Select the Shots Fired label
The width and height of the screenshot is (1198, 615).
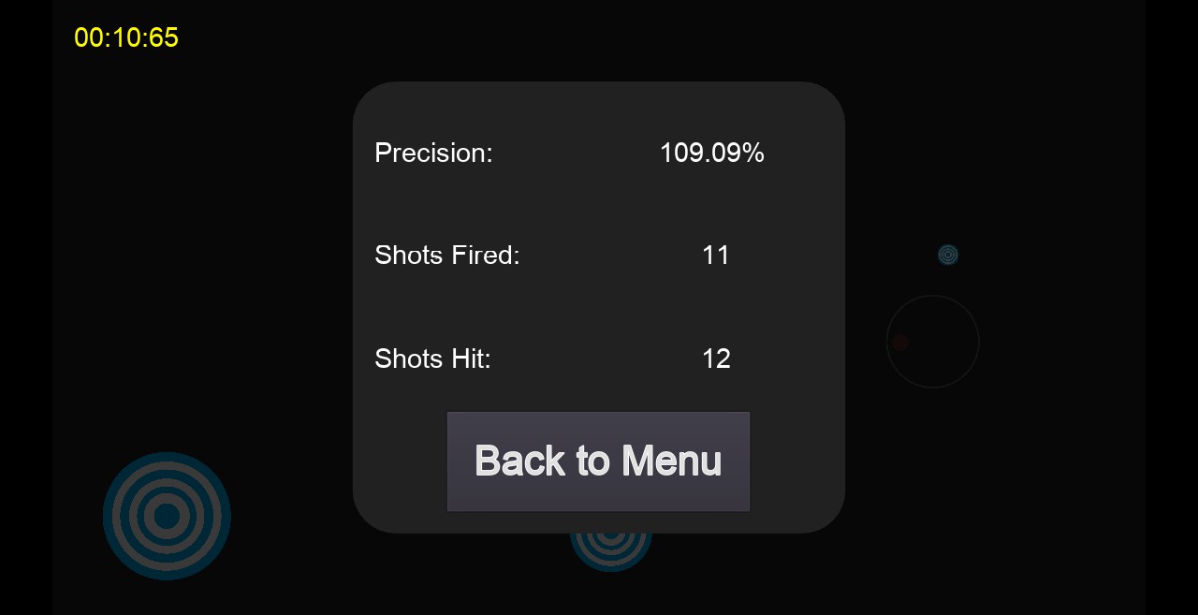pos(446,255)
